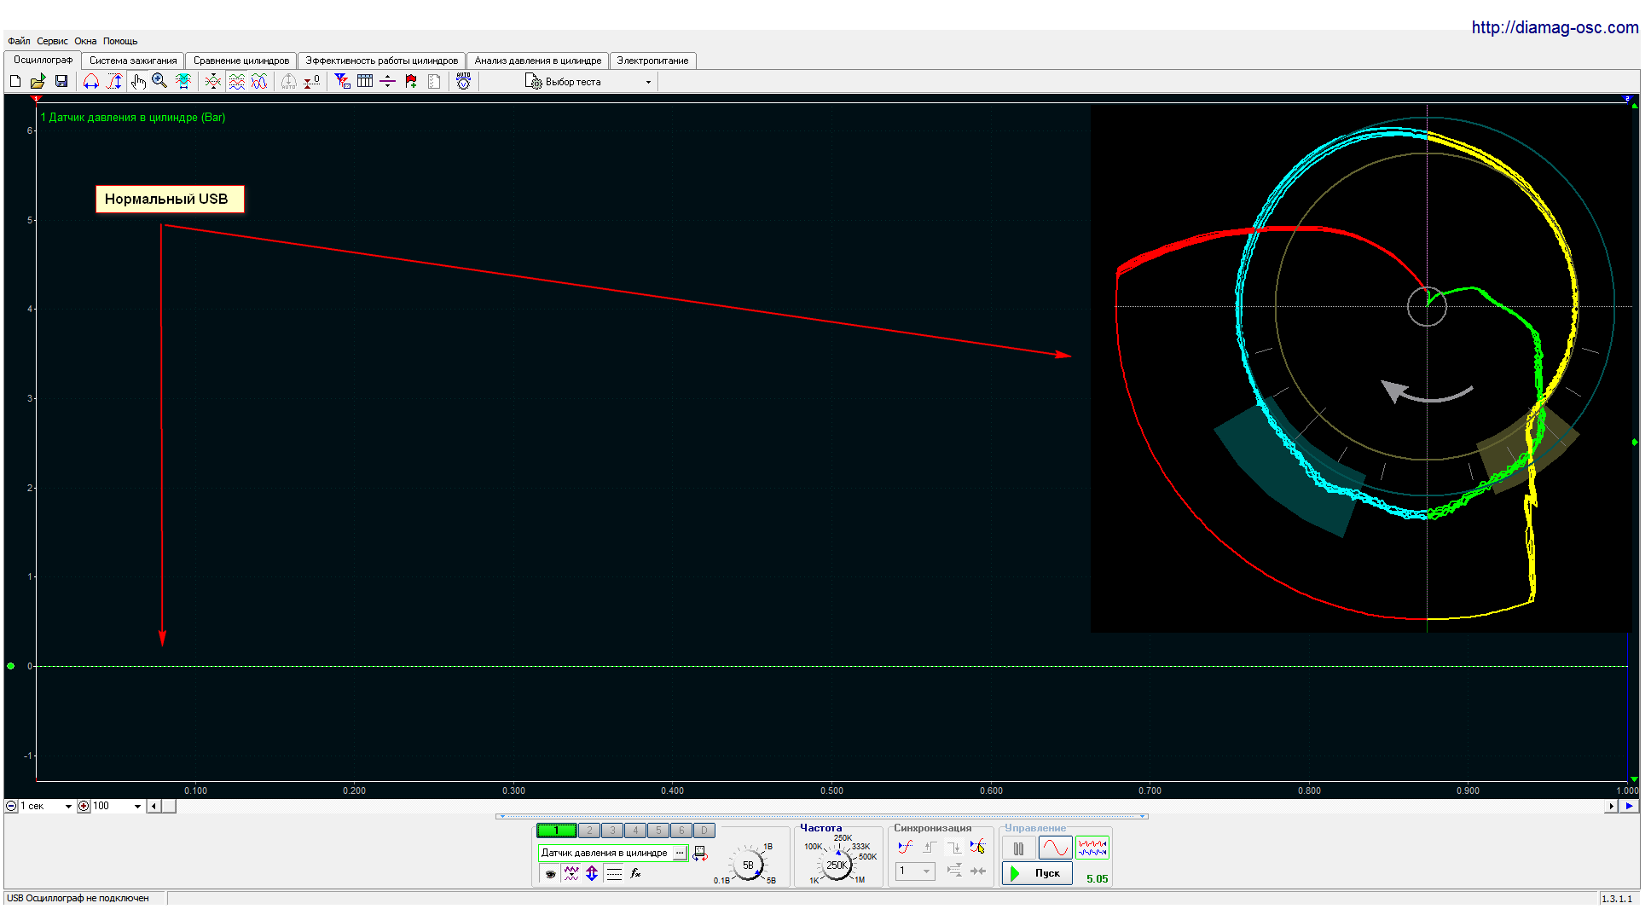Click the rising edge sync icon
Screen dimensions: 1651x909
pos(930,847)
